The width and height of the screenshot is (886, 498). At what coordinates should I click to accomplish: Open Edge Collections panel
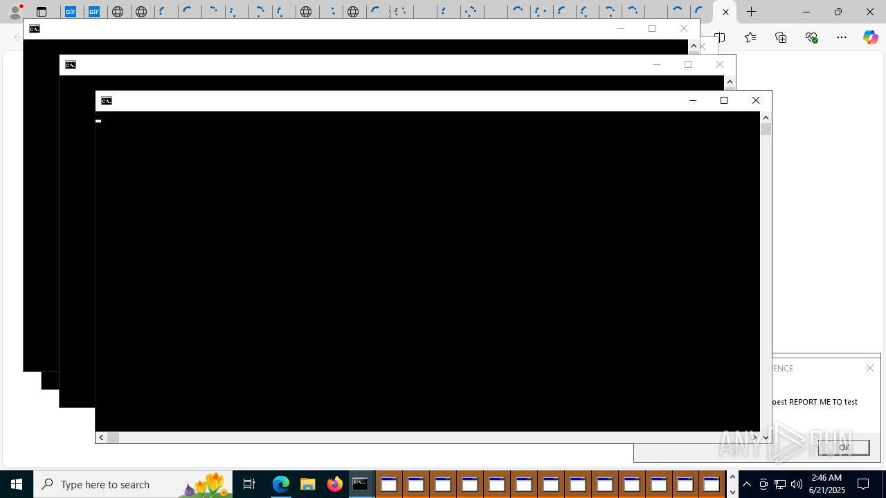coord(781,37)
